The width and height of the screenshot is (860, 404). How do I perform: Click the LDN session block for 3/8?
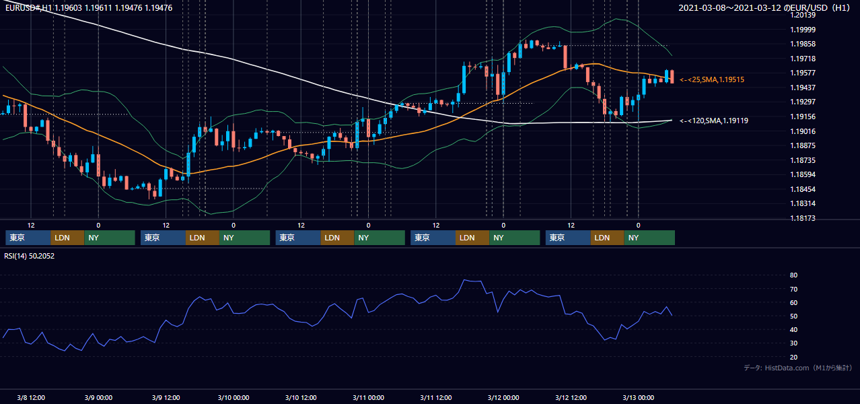(68, 238)
